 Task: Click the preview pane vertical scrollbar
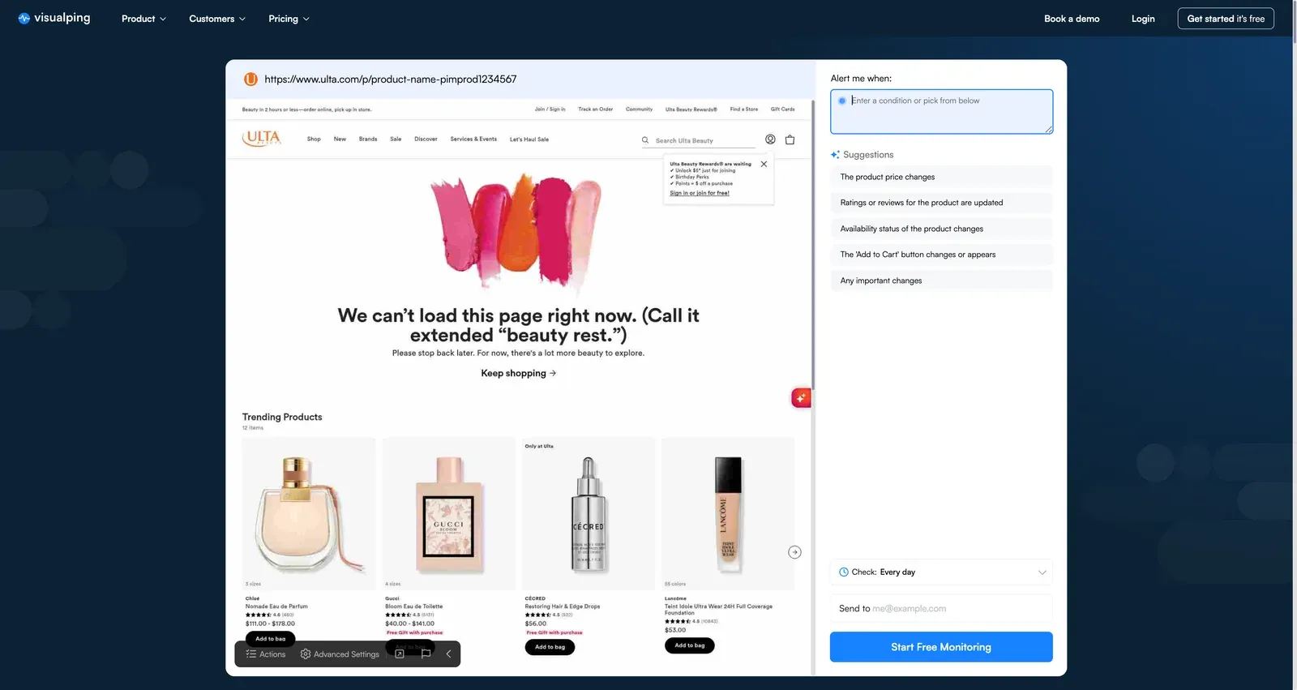(x=812, y=243)
